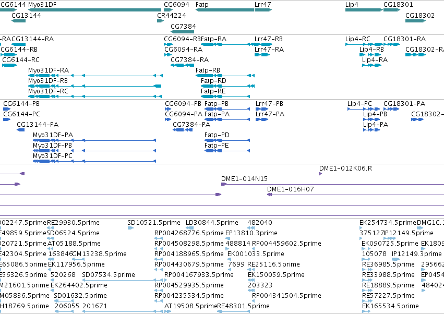Select protein Myo31DF-PA
Image resolution: width=444 pixels, height=314 pixels.
94,140
